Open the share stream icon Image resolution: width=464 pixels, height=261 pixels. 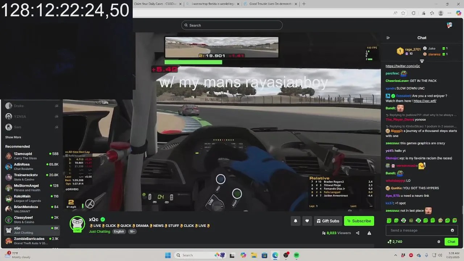[x=357, y=233]
